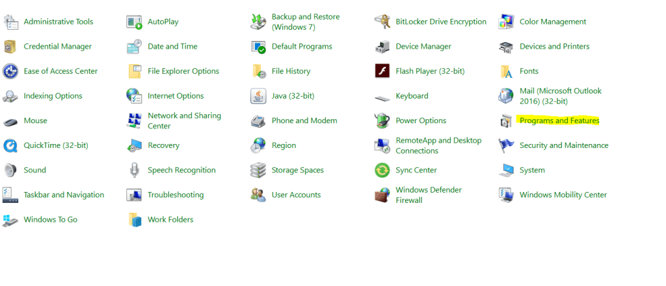
Task: Click the Speech Recognition microphone icon
Action: [x=135, y=171]
